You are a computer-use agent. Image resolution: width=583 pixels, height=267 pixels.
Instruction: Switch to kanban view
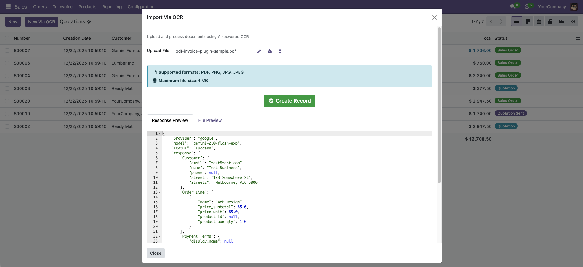click(528, 21)
